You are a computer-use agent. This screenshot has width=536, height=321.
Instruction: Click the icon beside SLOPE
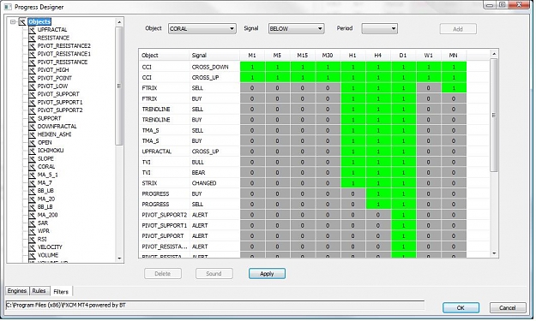[x=32, y=158]
